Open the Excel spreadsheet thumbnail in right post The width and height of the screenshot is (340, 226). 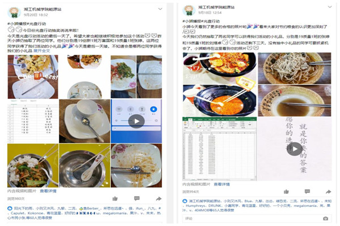pyautogui.click(x=220, y=149)
